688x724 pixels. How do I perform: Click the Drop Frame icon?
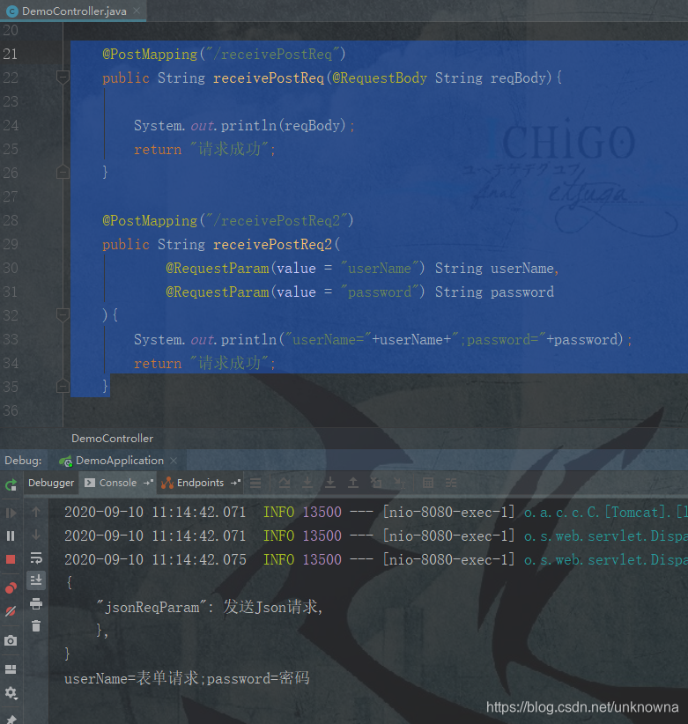[376, 483]
